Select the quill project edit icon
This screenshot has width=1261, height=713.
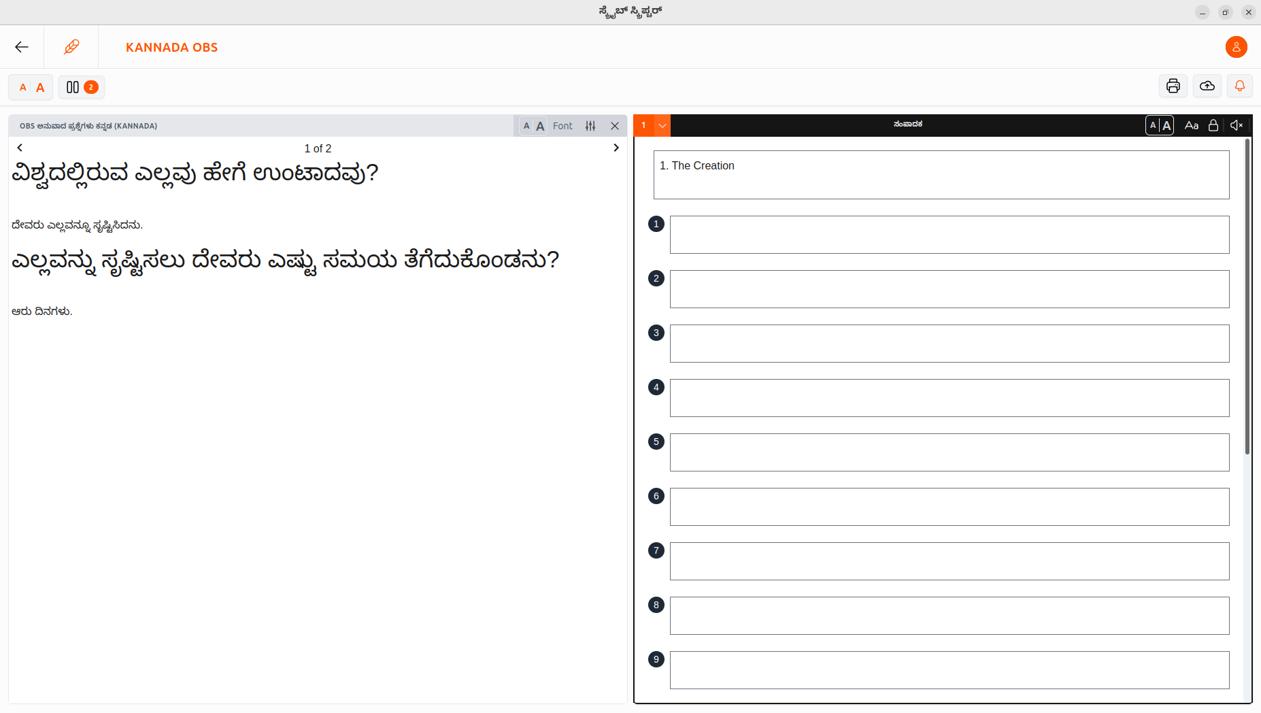[x=71, y=46]
